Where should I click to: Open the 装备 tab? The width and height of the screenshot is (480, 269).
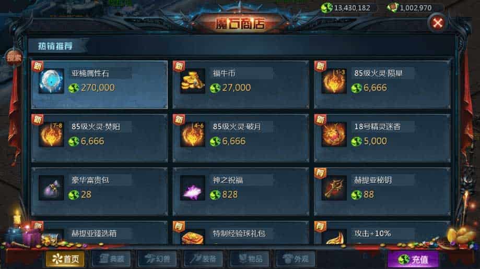click(203, 259)
